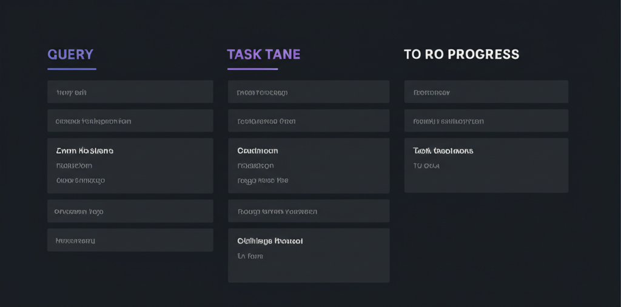
Task: Click the last card in GUERY column
Action: pos(130,240)
